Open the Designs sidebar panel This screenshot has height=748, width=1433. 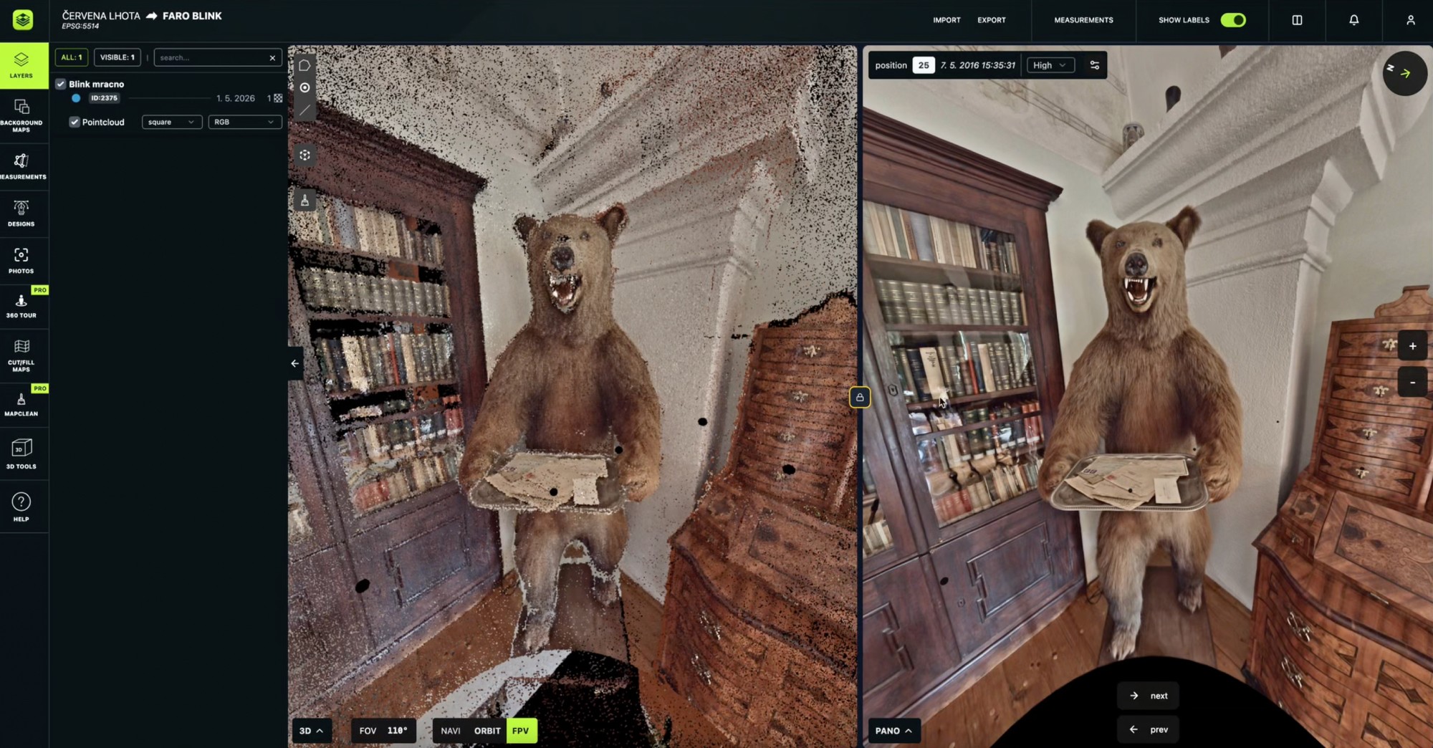[x=21, y=214]
